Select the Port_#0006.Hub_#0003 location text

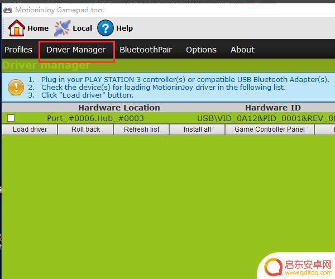pos(95,118)
